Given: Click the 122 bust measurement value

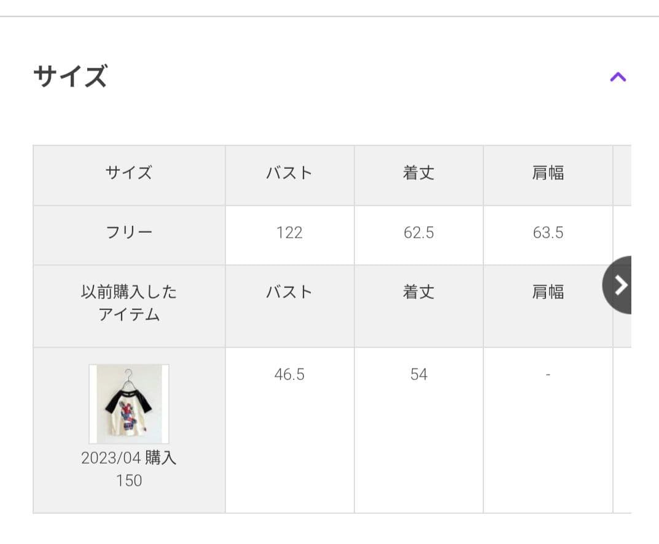Looking at the screenshot, I should 289,233.
